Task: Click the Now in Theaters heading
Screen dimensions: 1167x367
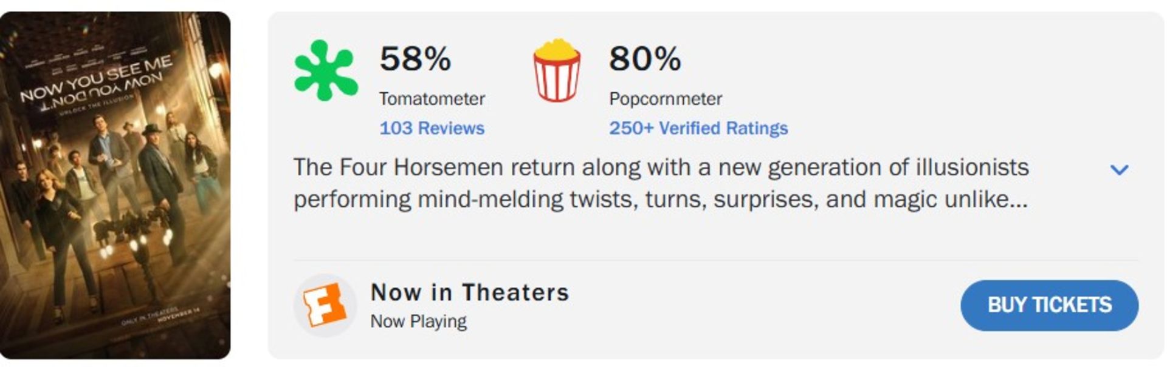Action: coord(470,292)
